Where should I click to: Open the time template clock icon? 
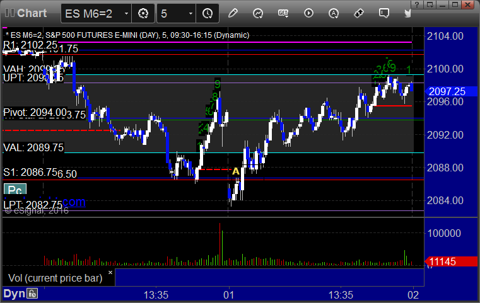coord(208,13)
